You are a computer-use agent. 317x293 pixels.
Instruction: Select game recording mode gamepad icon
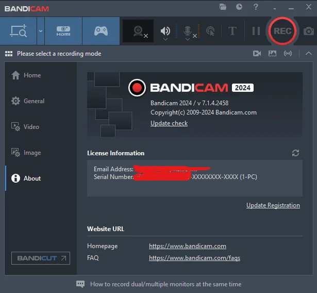[101, 31]
